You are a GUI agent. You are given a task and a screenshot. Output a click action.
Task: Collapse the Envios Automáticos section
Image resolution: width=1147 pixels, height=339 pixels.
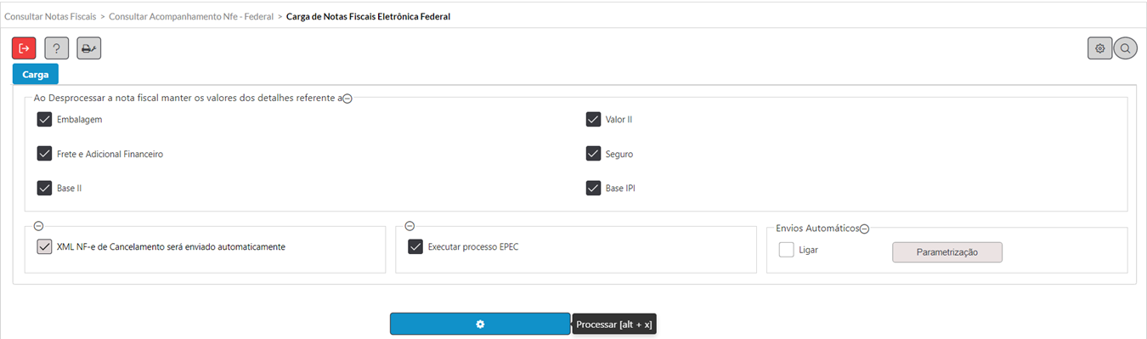click(864, 229)
